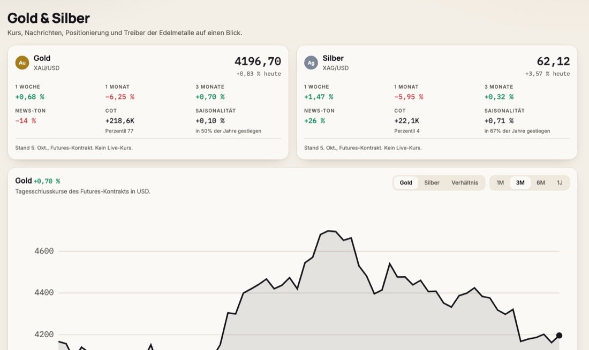Click the silver Ag badge icon
Screen dimensions: 589x350
(x=311, y=63)
